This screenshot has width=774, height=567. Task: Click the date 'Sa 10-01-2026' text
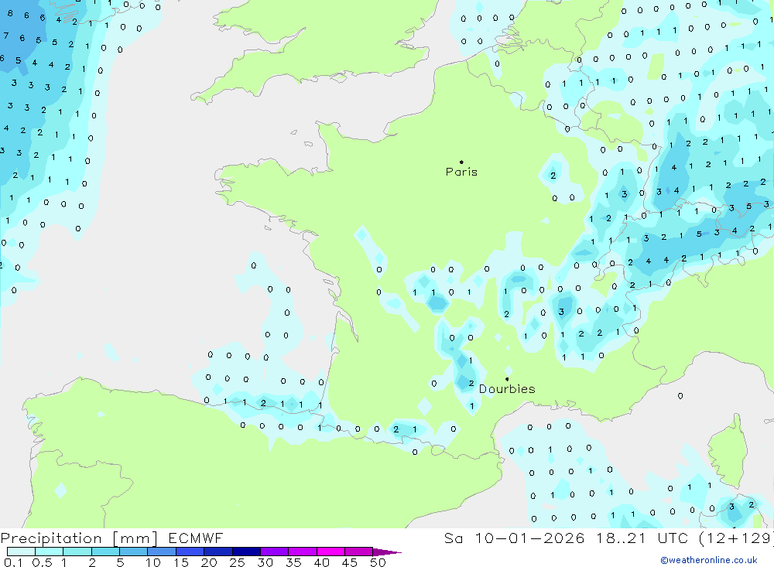(x=515, y=538)
